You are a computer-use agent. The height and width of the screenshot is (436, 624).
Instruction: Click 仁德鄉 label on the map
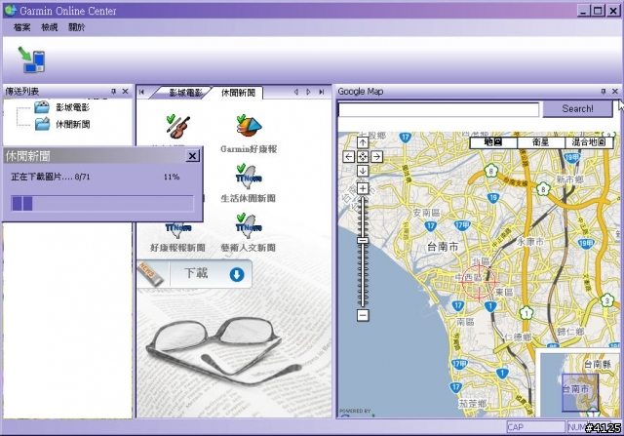point(518,337)
